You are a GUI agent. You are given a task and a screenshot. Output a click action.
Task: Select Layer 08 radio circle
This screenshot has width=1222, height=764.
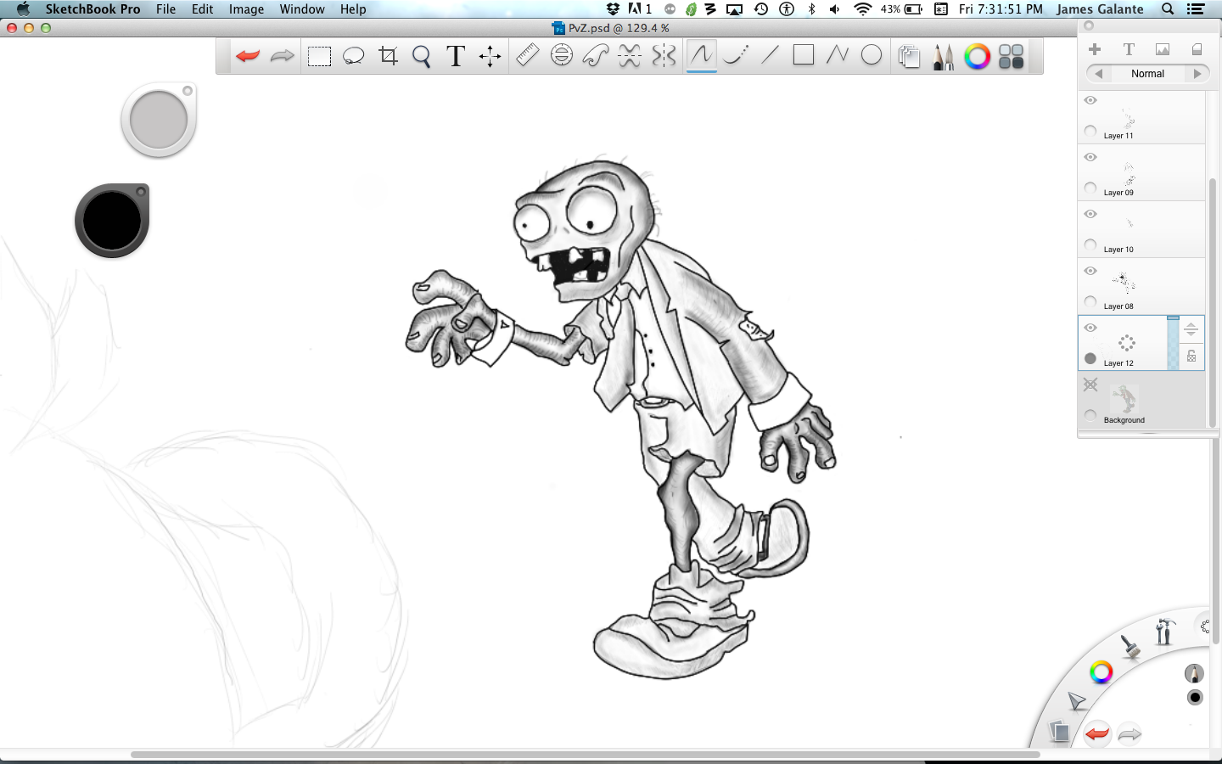[x=1090, y=301]
